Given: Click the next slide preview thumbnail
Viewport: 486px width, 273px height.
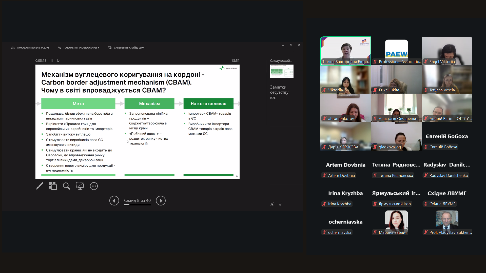Looking at the screenshot, I should 282,71.
